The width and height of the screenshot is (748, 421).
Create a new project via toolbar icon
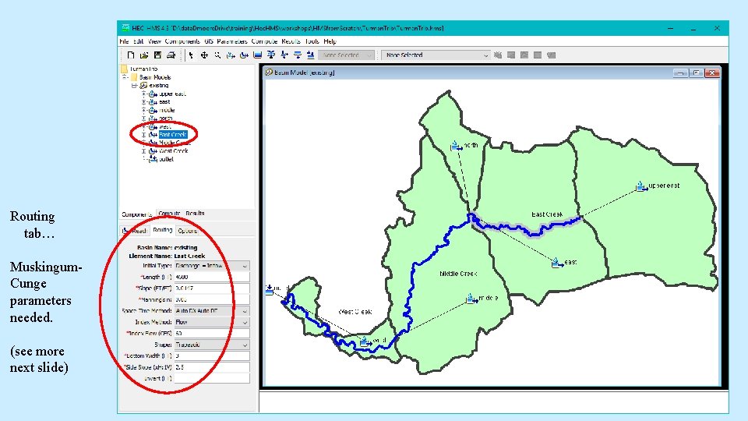pyautogui.click(x=131, y=55)
